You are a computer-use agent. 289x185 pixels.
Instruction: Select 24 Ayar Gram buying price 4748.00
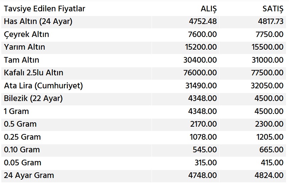click(x=202, y=175)
